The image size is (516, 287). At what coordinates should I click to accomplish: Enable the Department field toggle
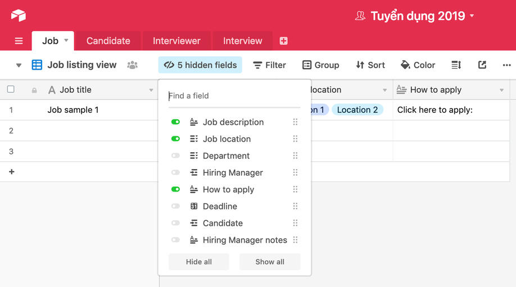click(x=176, y=156)
